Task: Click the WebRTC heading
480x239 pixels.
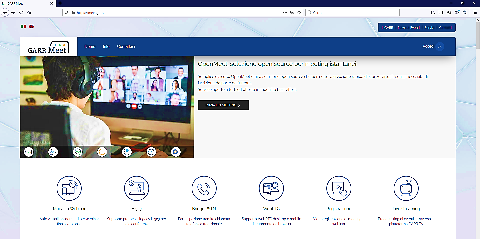Action: [x=271, y=209]
